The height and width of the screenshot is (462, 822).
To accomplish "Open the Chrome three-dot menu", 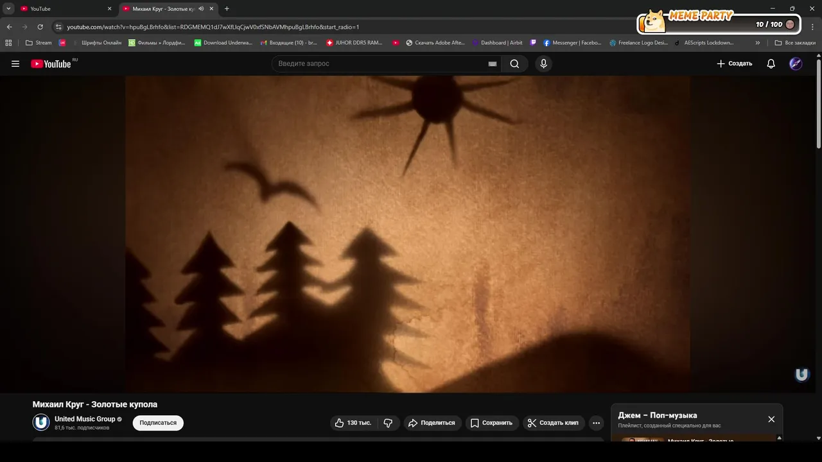I will coord(812,27).
